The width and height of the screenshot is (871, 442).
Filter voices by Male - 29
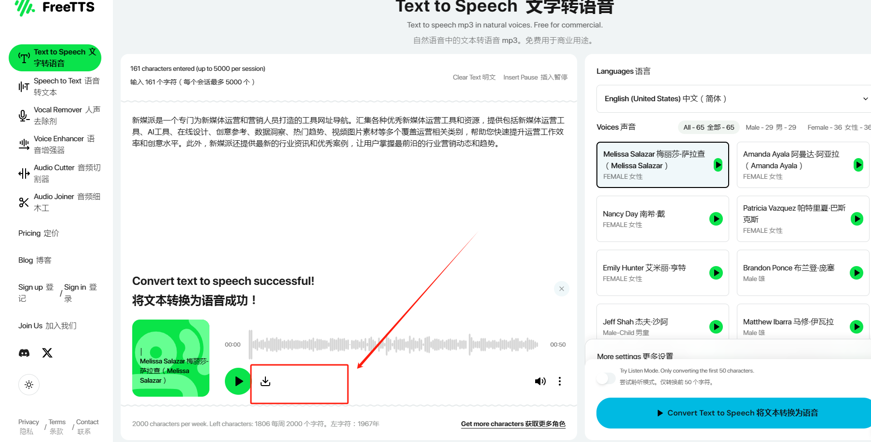pyautogui.click(x=771, y=127)
